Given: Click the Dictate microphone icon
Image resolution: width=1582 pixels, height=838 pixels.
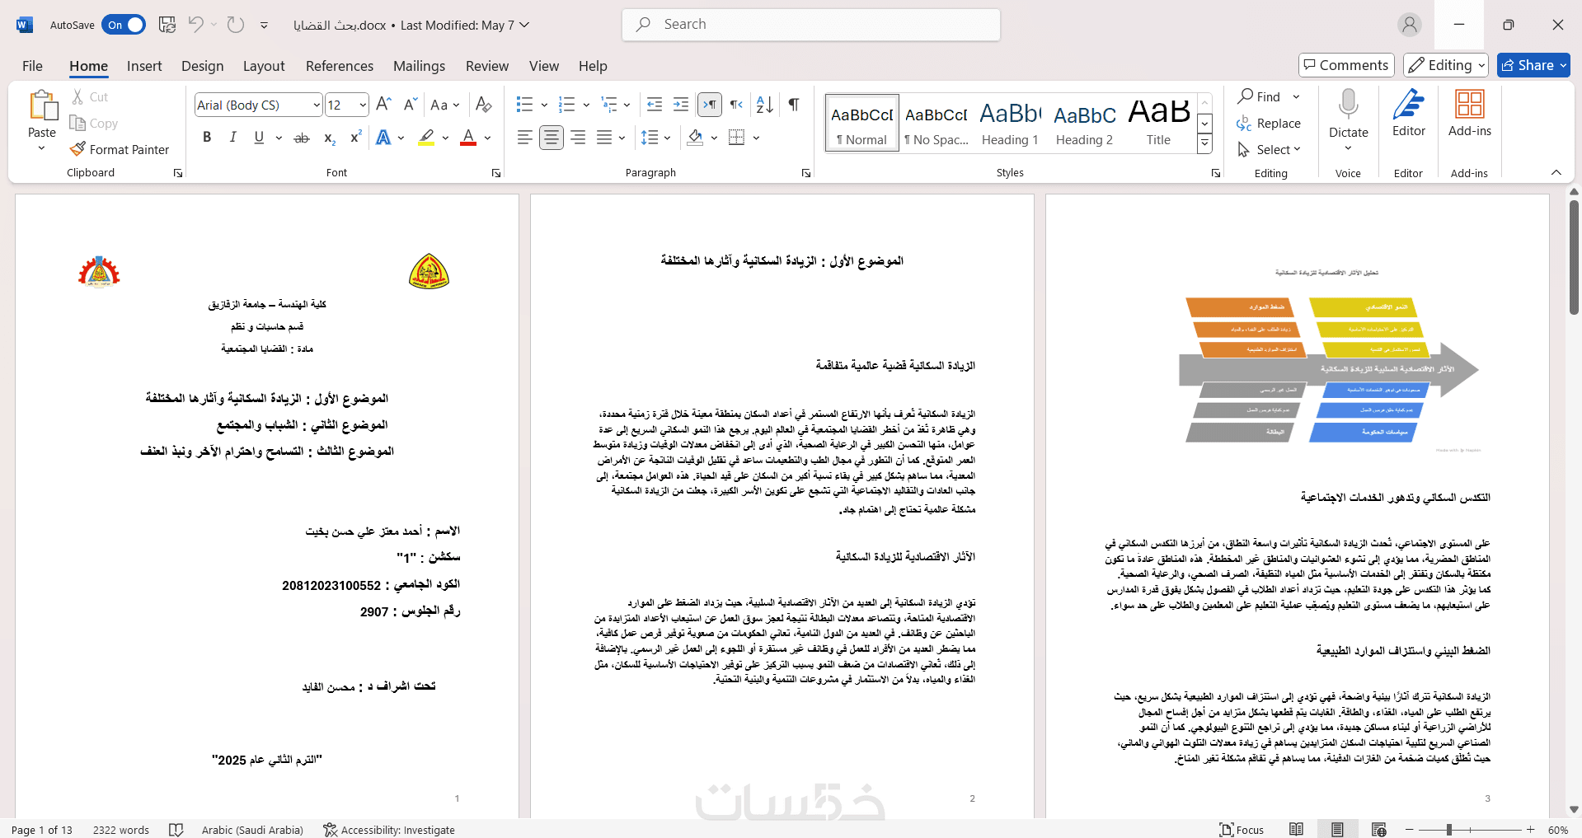Looking at the screenshot, I should (1349, 105).
